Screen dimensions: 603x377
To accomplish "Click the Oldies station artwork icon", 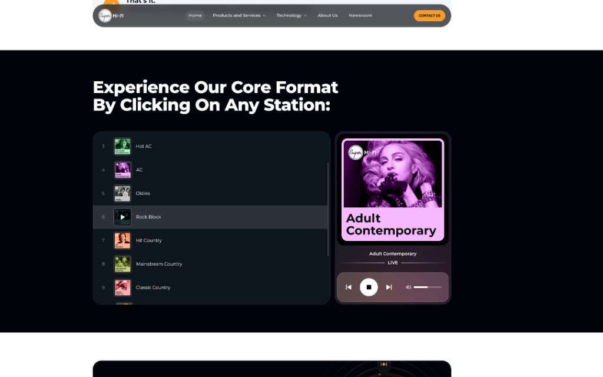I will tap(122, 193).
